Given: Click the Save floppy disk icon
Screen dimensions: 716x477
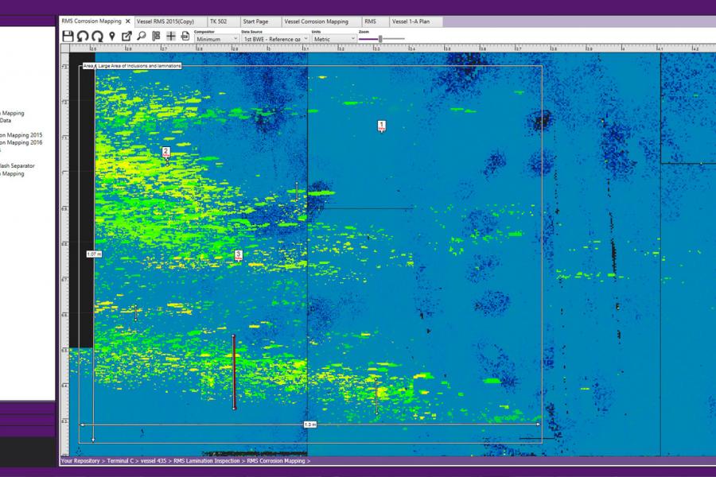Looking at the screenshot, I should click(x=68, y=37).
